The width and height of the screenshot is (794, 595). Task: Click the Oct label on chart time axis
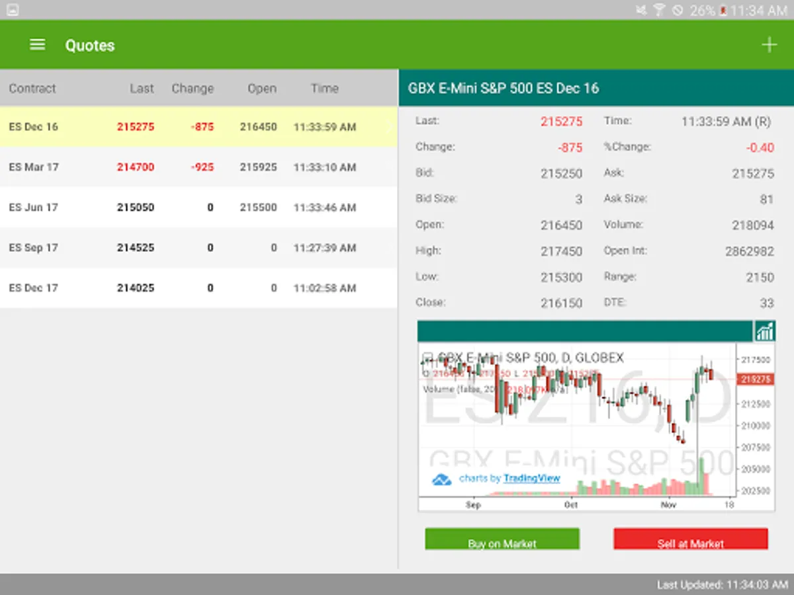(x=571, y=504)
